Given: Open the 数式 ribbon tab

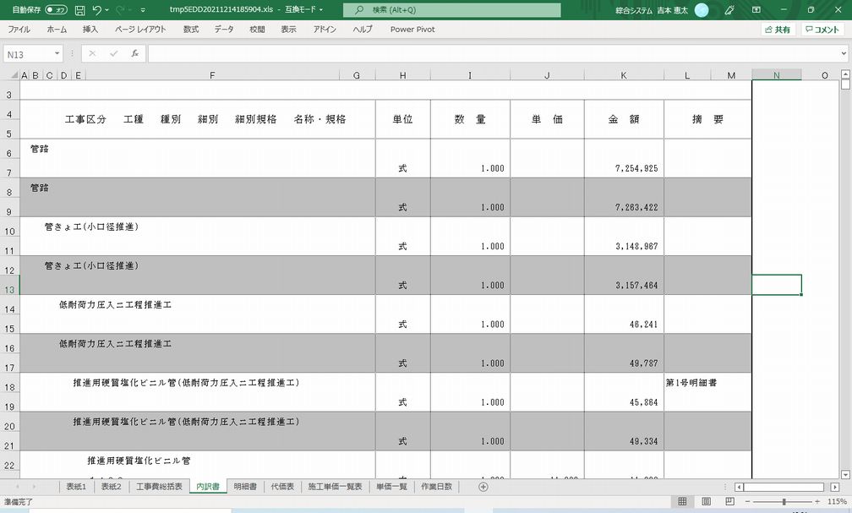Looking at the screenshot, I should coord(190,29).
